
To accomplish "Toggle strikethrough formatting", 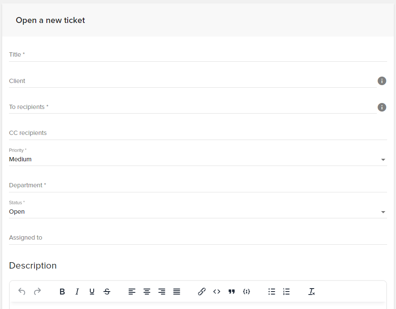I will tap(107, 292).
